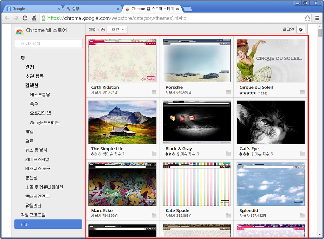Screen dimensions: 324x239
Task: Select 비즈니스 도구 category
Action: [x=38, y=168]
